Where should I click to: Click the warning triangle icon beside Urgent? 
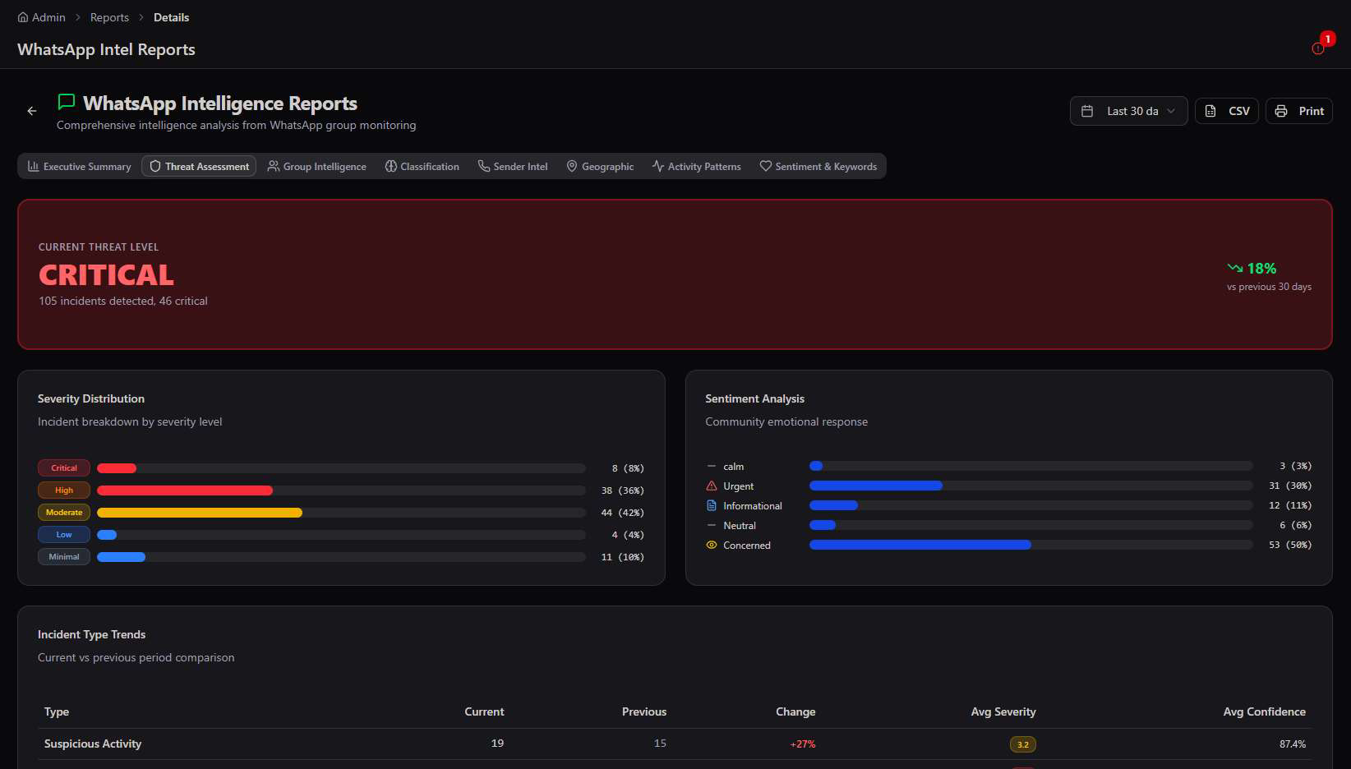coord(712,486)
